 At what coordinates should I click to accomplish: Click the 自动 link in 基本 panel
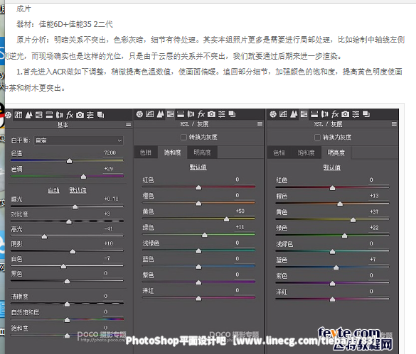click(x=54, y=190)
